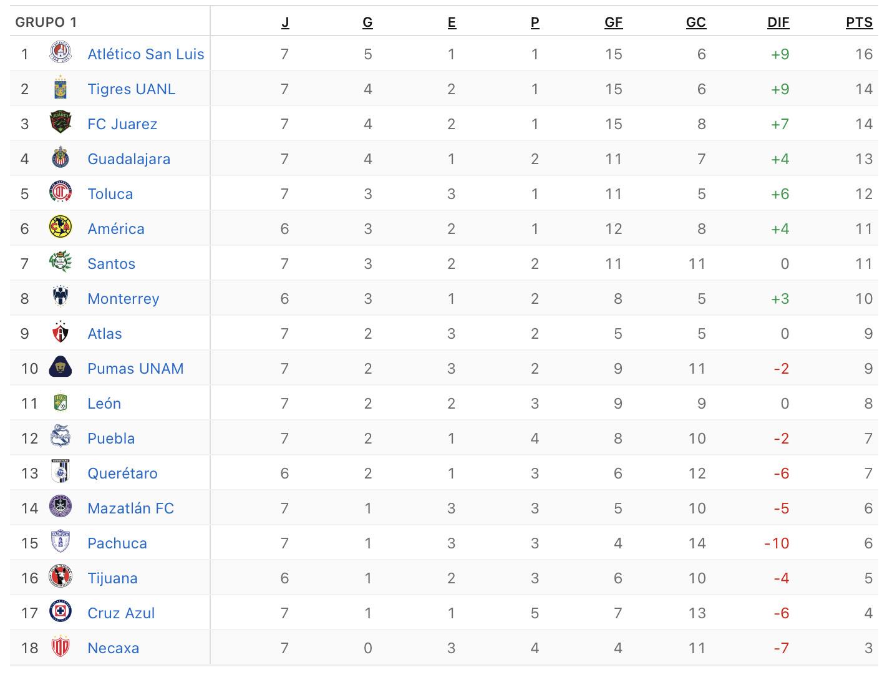Click the Cruz Azul team badge
This screenshot has width=892, height=690.
(61, 613)
